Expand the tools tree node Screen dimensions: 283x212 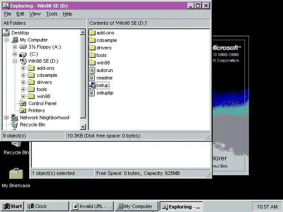23,89
